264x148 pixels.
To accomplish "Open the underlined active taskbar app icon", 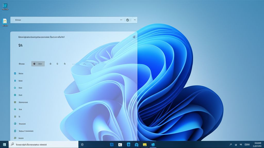I will pos(153,144).
